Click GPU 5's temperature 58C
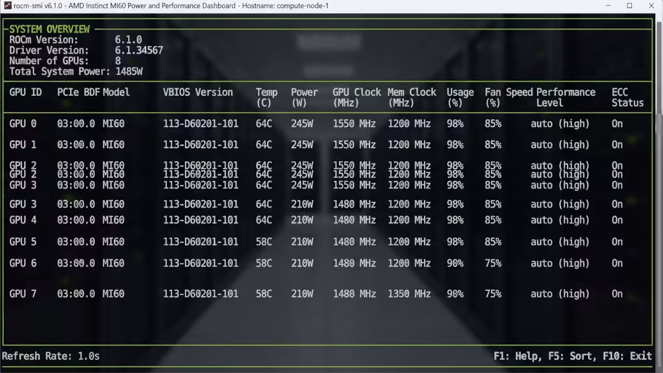The image size is (663, 373). pyautogui.click(x=264, y=242)
